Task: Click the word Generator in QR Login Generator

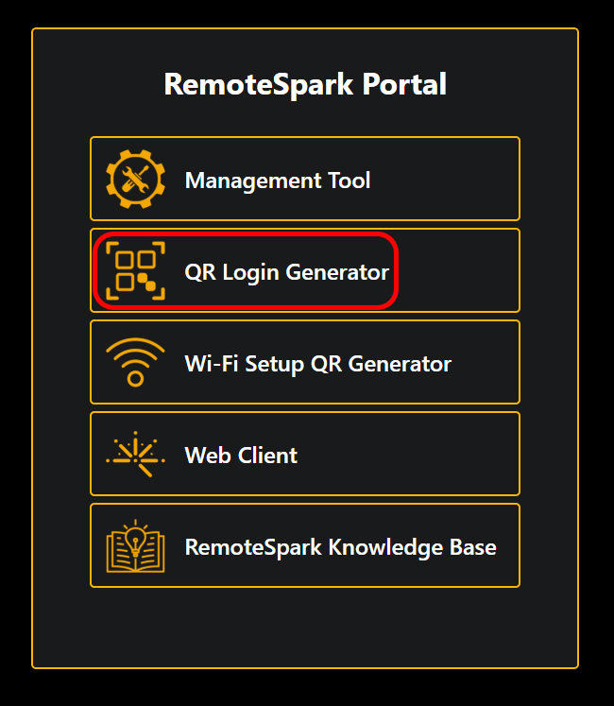Action: [x=337, y=272]
